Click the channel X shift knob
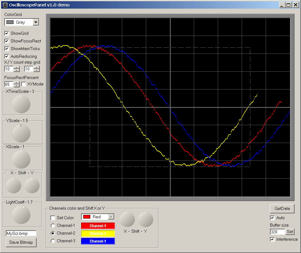This screenshot has width=301, height=253. point(127,219)
